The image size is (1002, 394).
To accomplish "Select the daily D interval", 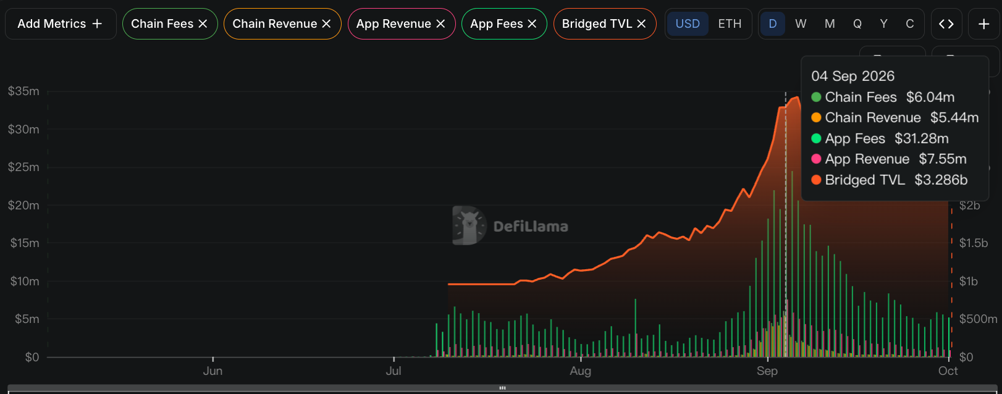I will click(x=773, y=23).
